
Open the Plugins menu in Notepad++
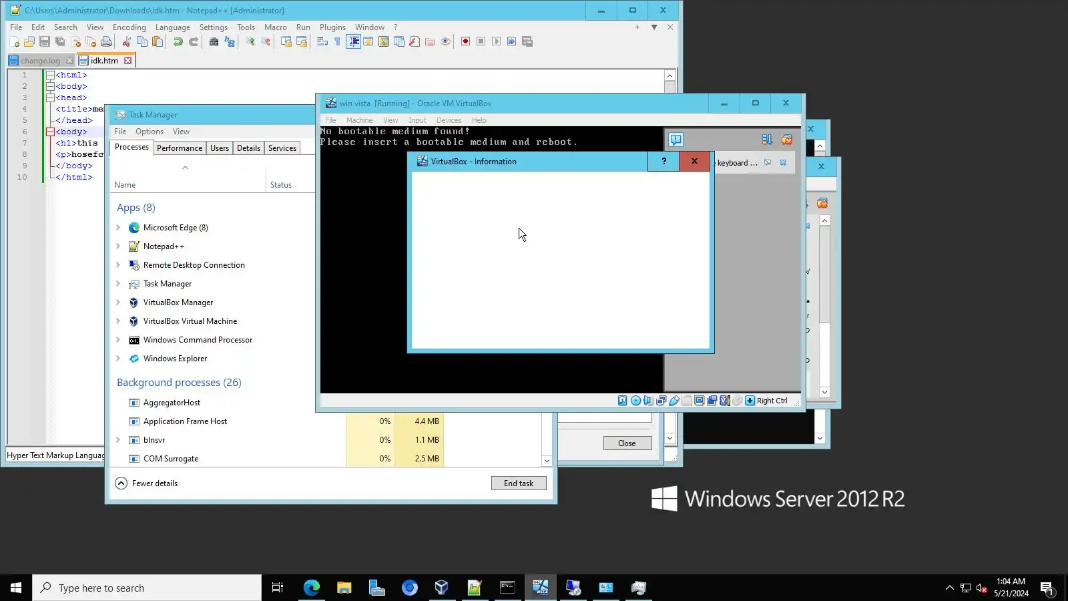(332, 27)
